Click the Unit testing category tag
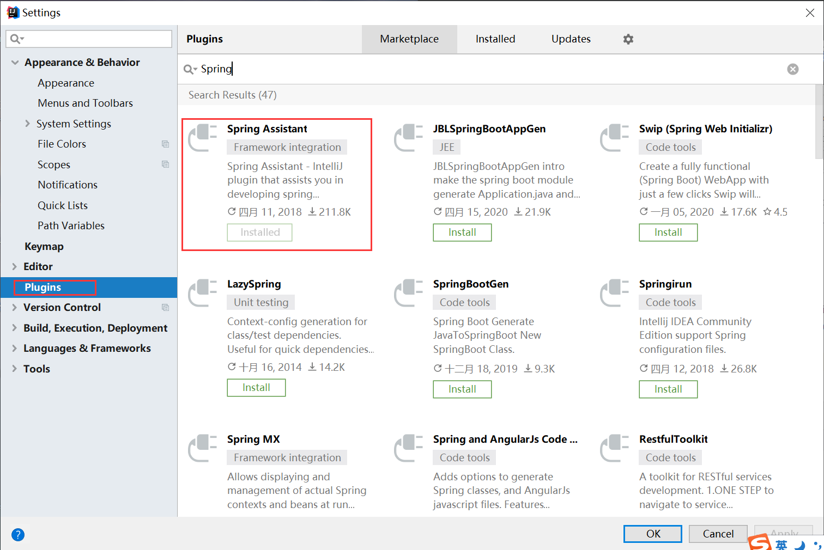Viewport: 824px width, 550px height. 261,303
